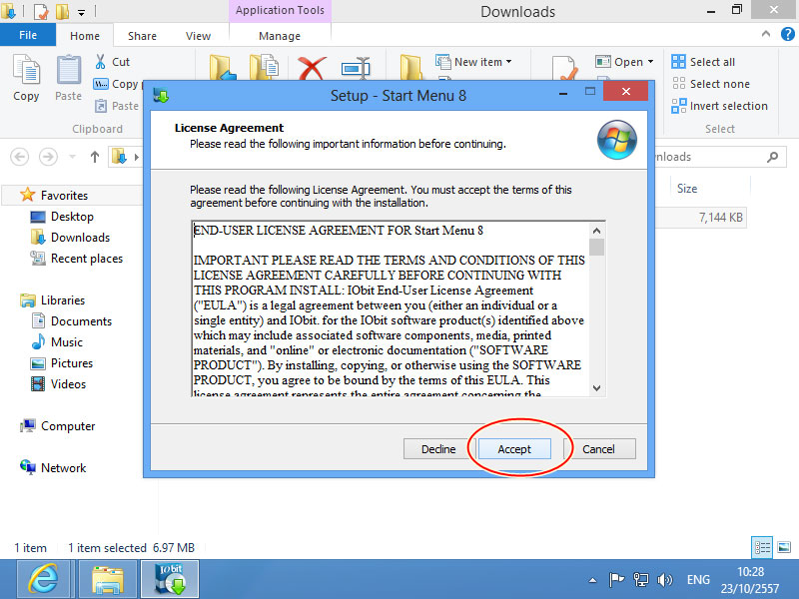This screenshot has width=799, height=599.
Task: Click the Move to folder icon
Action: tap(223, 68)
